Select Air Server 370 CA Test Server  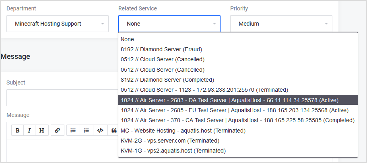tap(238, 120)
